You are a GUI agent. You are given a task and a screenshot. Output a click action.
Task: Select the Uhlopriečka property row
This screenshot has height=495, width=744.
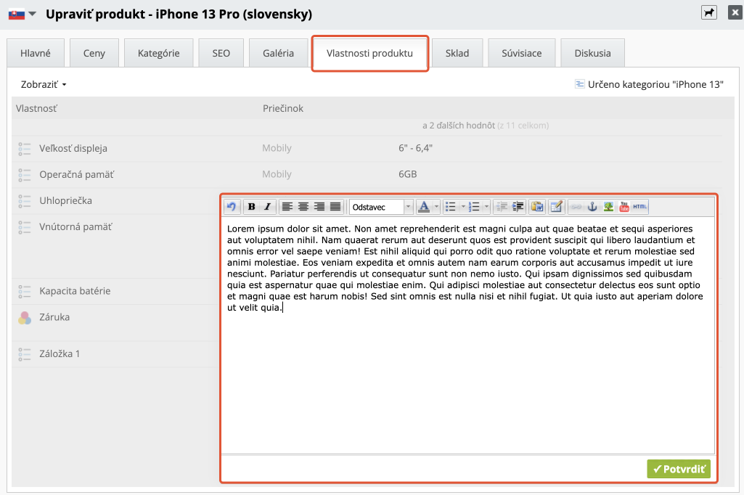[x=116, y=201]
